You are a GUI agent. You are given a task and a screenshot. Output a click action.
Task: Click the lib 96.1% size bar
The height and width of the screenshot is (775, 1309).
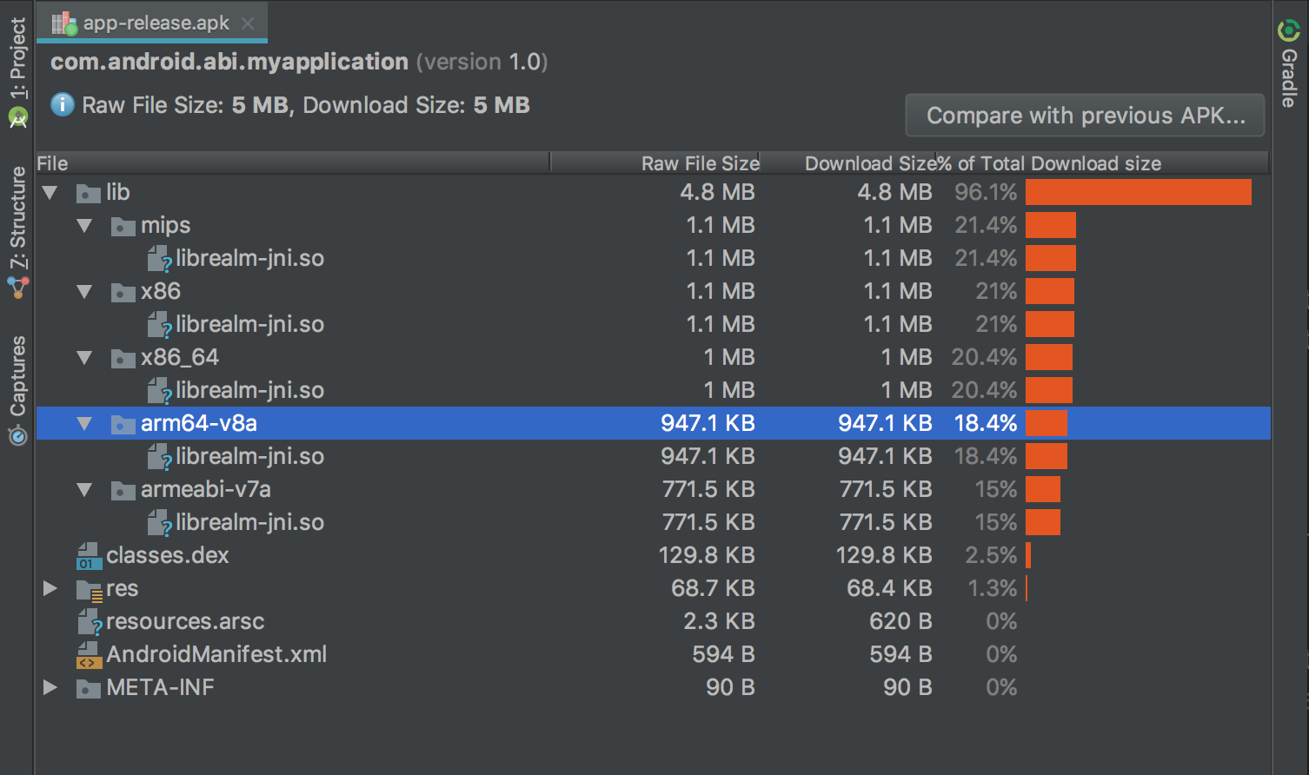click(x=1139, y=193)
